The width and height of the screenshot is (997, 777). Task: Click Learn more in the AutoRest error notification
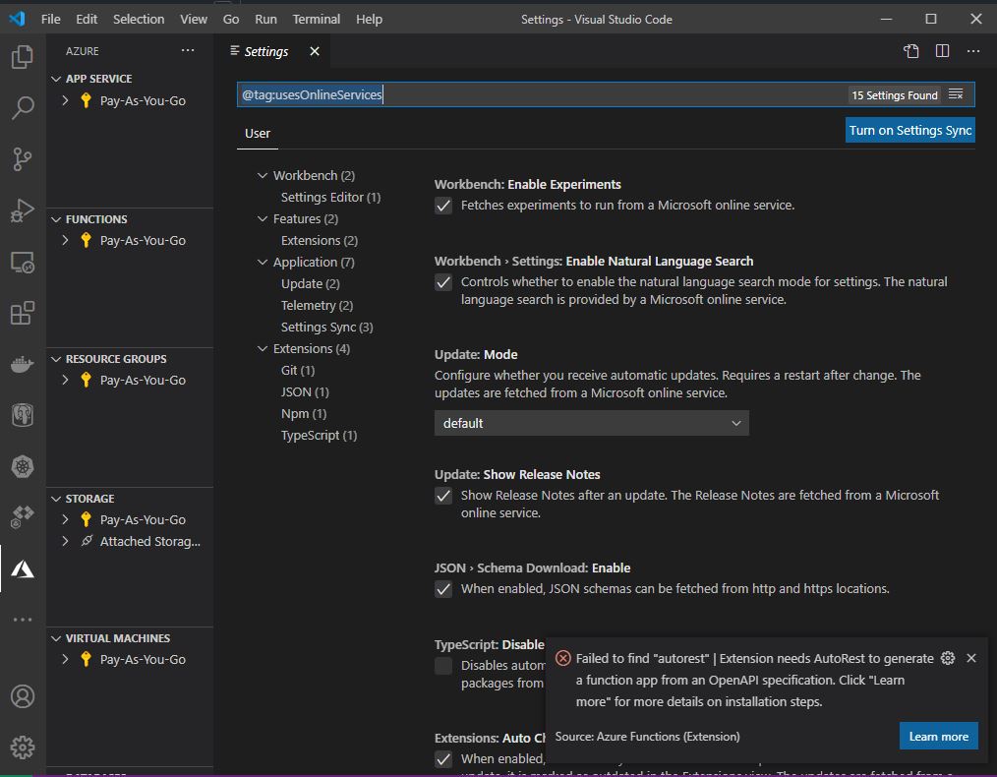pos(938,735)
